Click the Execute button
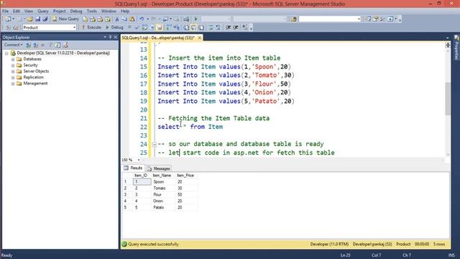This screenshot has height=259, width=460. point(91,27)
